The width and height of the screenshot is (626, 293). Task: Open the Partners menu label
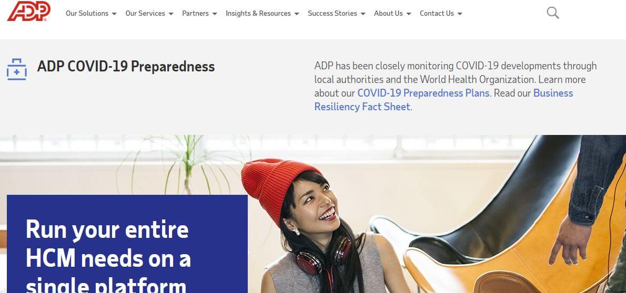click(195, 13)
